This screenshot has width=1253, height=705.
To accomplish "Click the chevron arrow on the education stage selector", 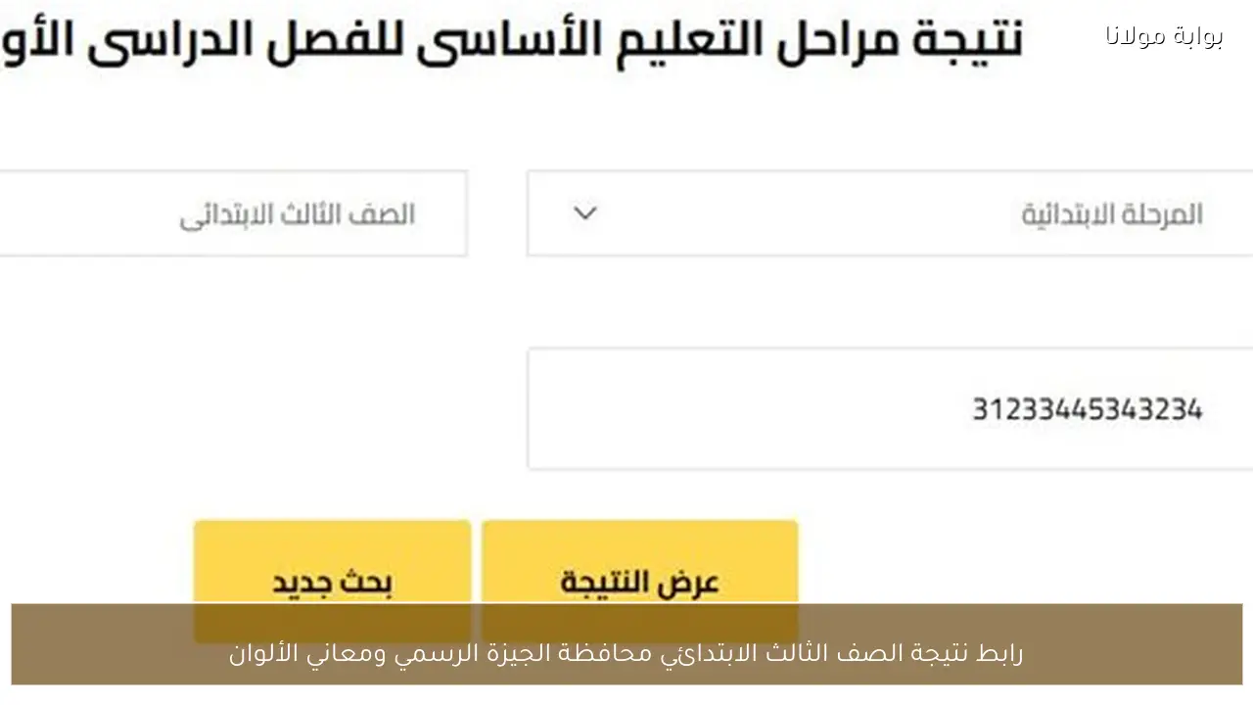I will (x=584, y=213).
